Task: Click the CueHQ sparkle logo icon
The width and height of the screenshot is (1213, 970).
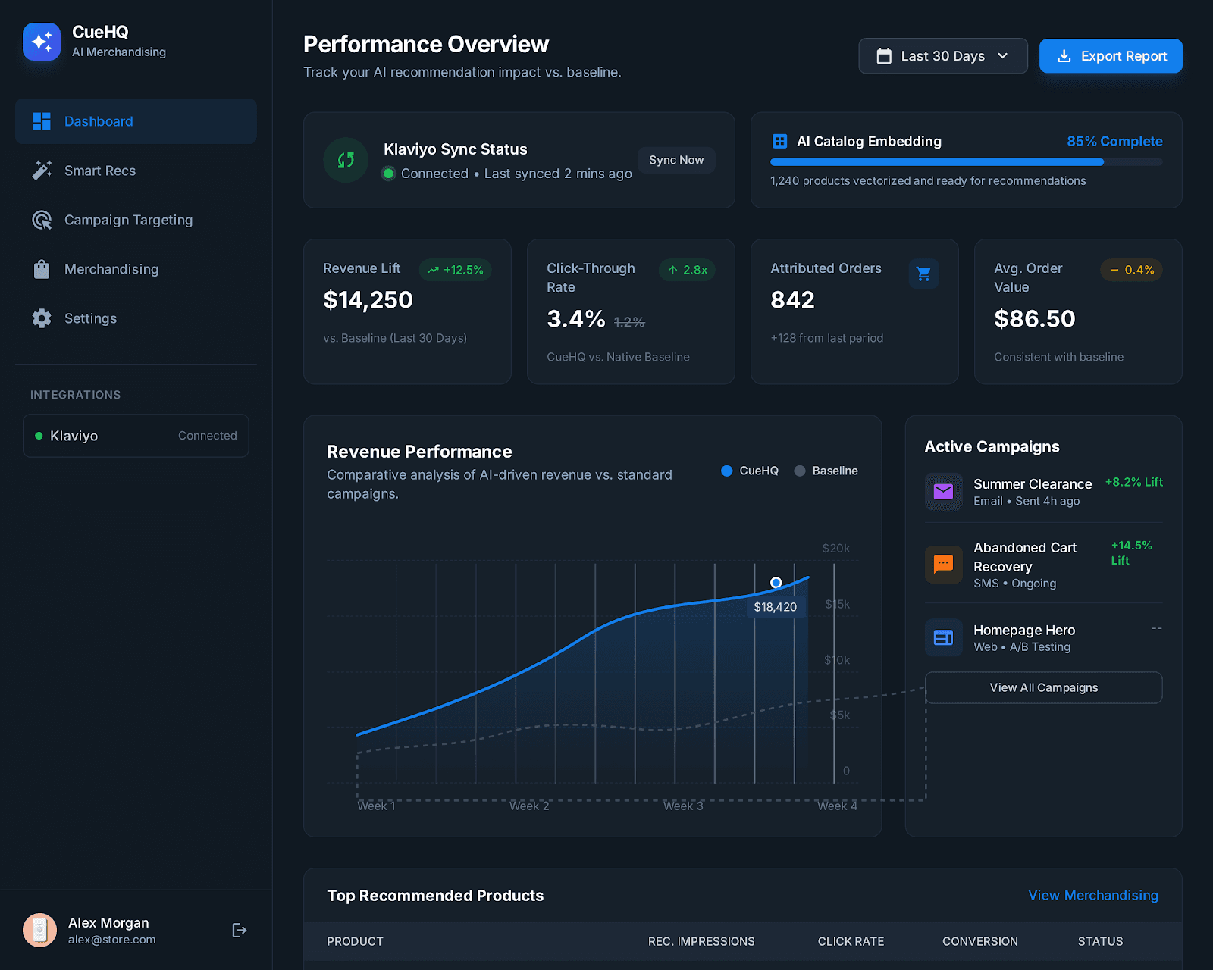Action: coord(42,42)
